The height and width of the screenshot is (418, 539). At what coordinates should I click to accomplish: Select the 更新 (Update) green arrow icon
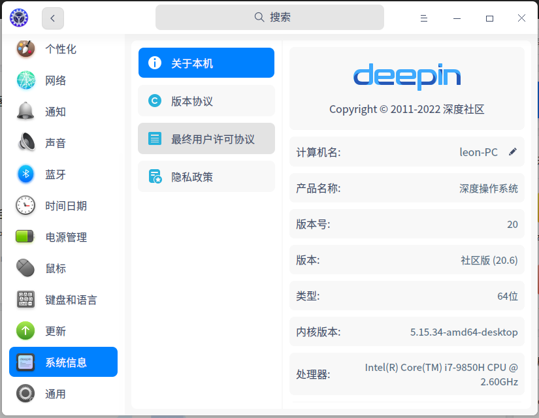(x=25, y=330)
